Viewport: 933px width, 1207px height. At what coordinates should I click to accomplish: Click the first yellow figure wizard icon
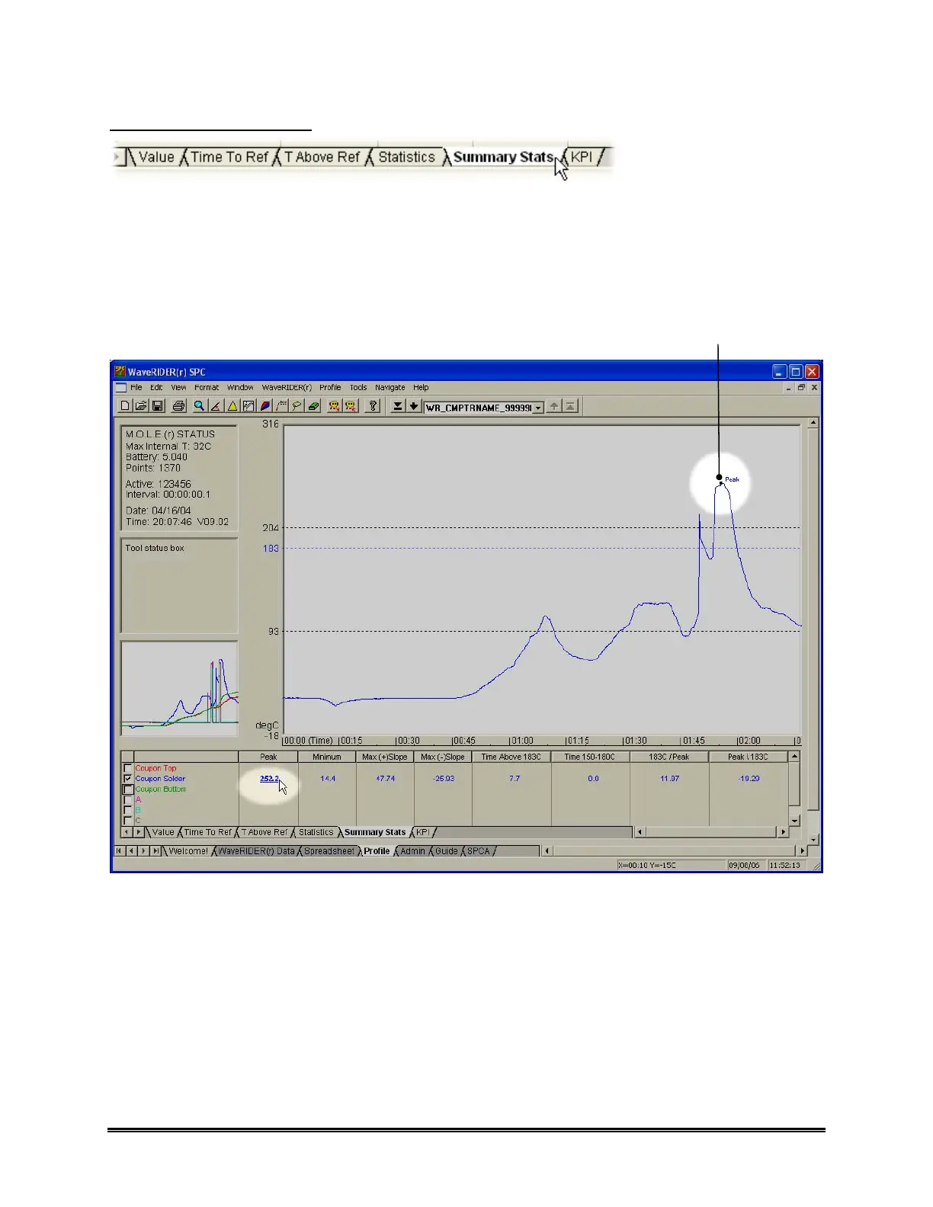pyautogui.click(x=334, y=406)
